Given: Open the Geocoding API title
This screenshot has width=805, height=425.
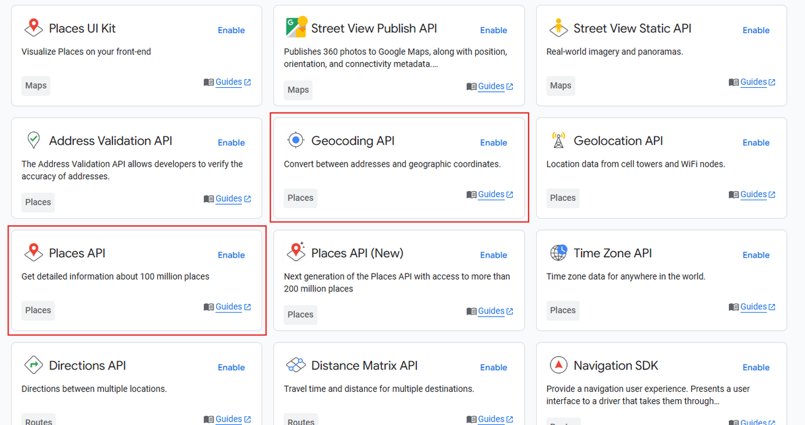Looking at the screenshot, I should click(353, 141).
